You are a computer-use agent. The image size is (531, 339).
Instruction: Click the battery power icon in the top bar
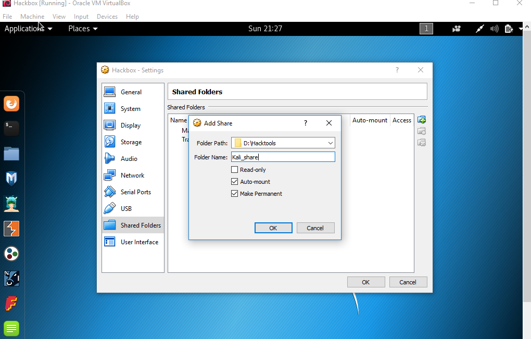509,29
